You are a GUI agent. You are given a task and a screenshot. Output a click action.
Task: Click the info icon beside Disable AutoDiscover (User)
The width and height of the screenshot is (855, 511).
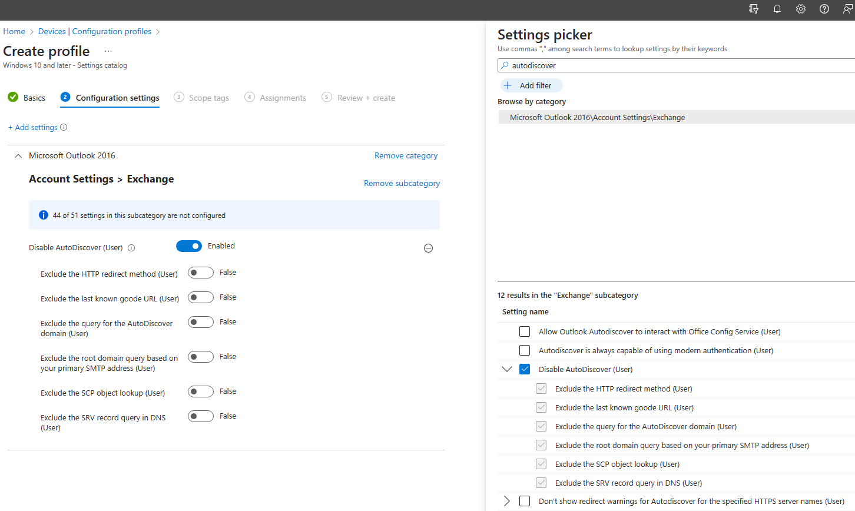[x=131, y=248]
